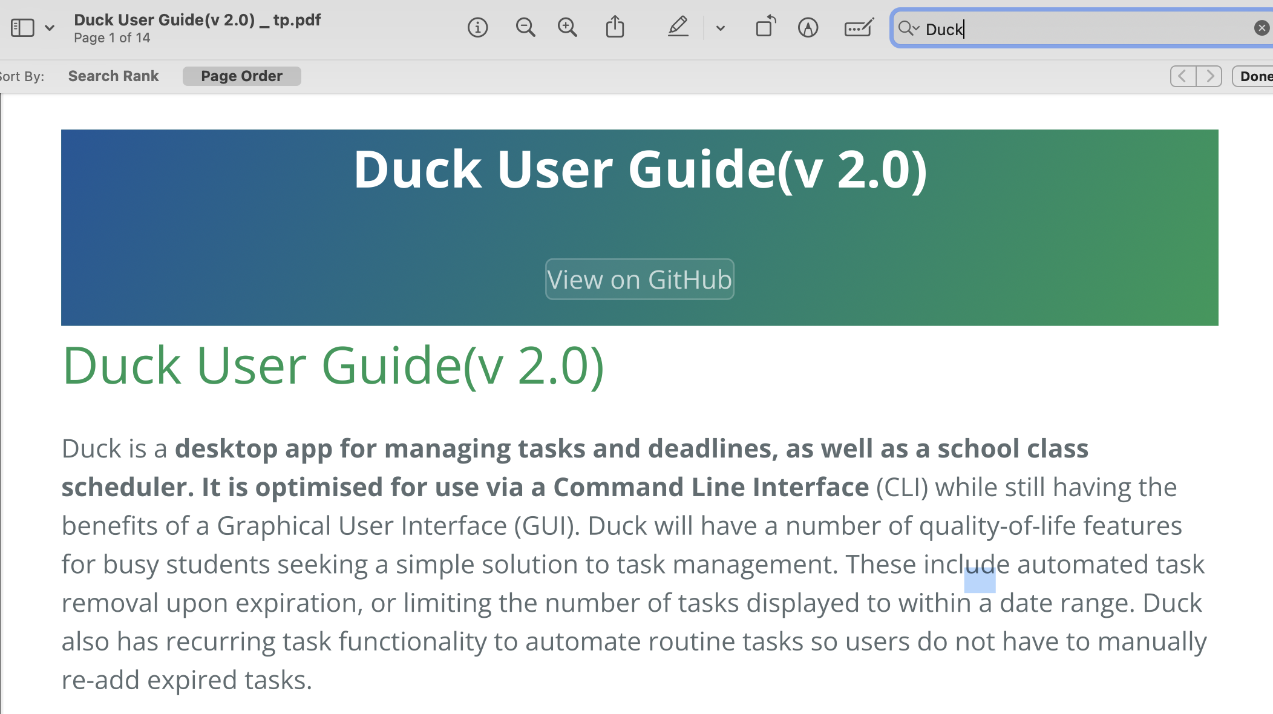Image resolution: width=1273 pixels, height=714 pixels.
Task: Rotate the page with the rotate icon
Action: point(765,28)
